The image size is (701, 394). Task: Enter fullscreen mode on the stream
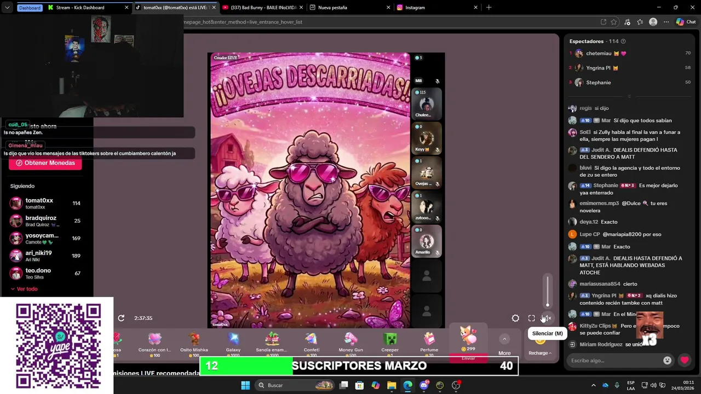531,318
